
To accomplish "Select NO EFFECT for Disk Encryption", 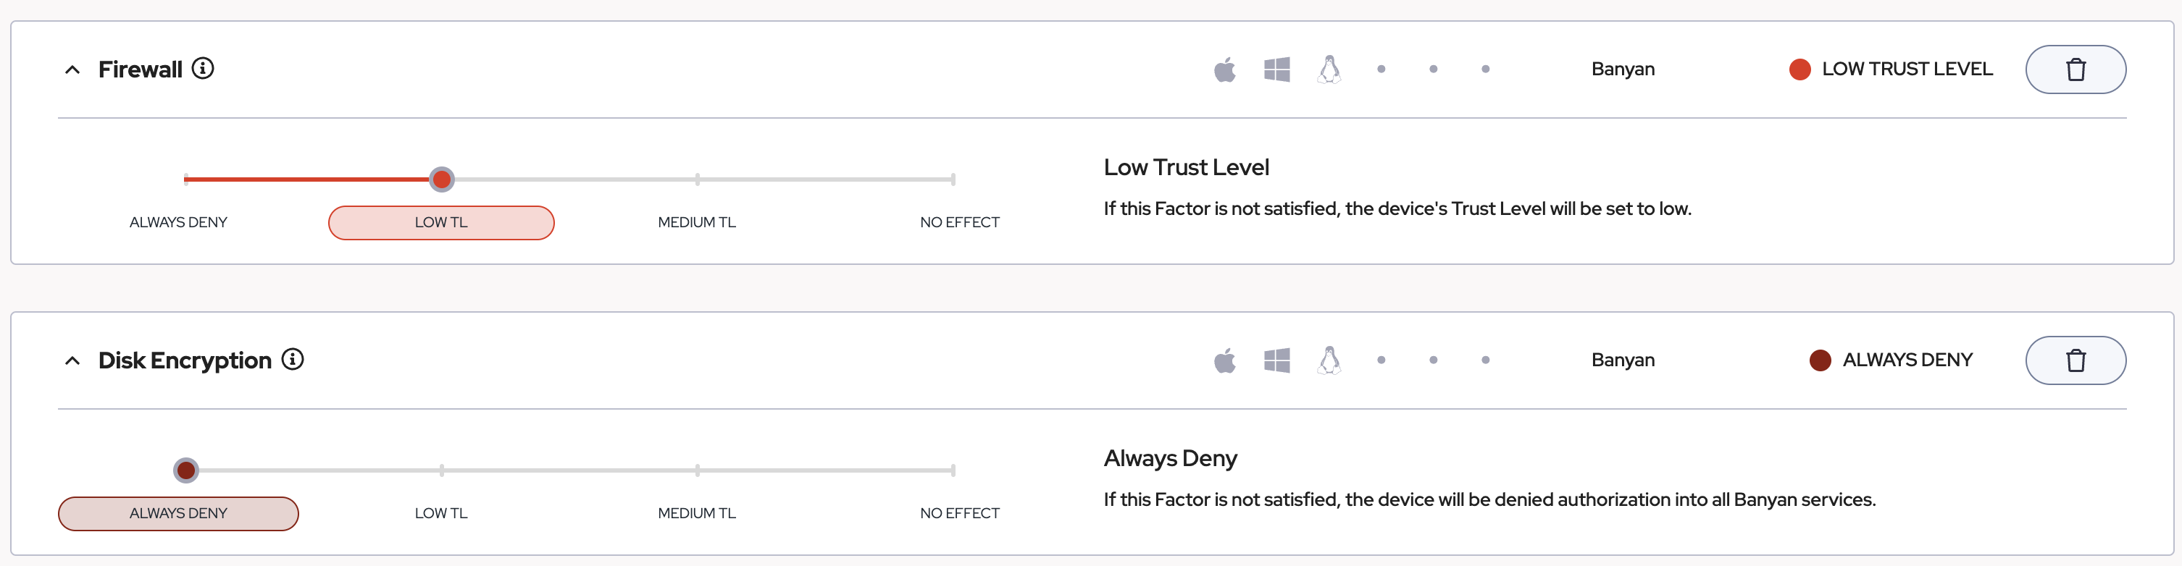I will coord(959,514).
